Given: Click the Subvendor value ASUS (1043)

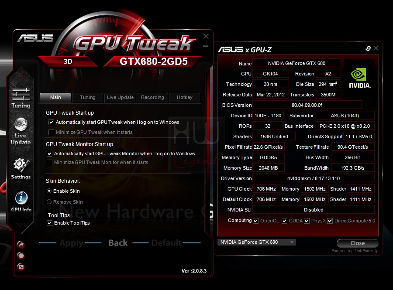Looking at the screenshot, I should pos(345,116).
